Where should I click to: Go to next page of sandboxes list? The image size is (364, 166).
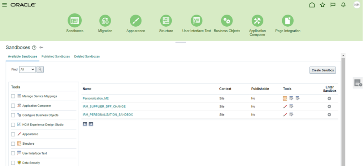click(91, 124)
